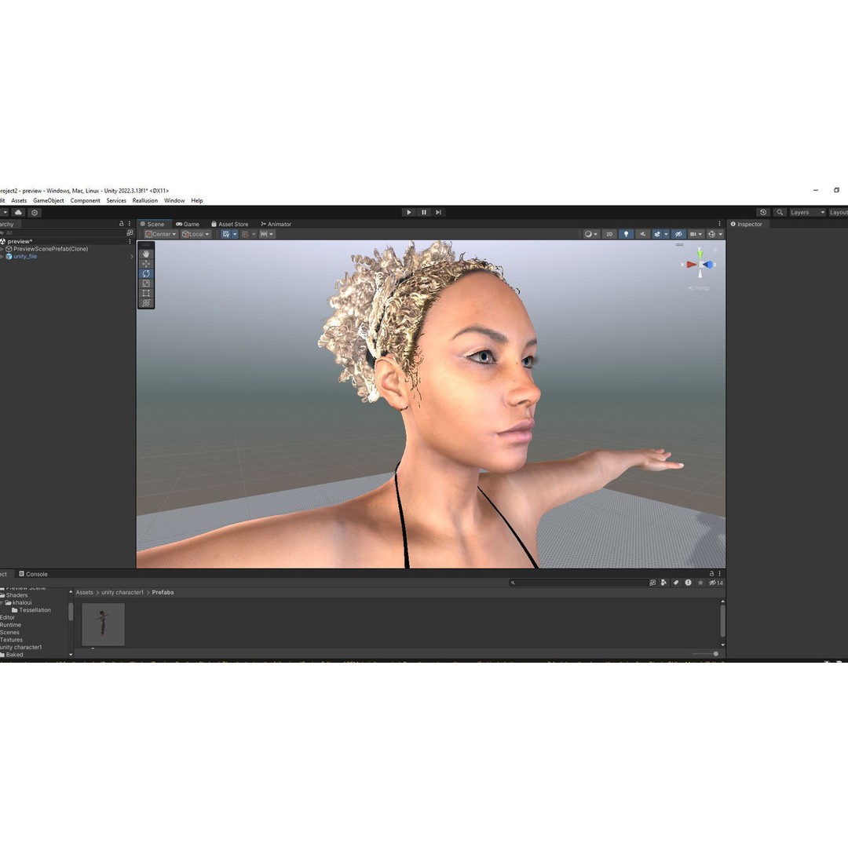Open the GameObject menu

tap(48, 201)
